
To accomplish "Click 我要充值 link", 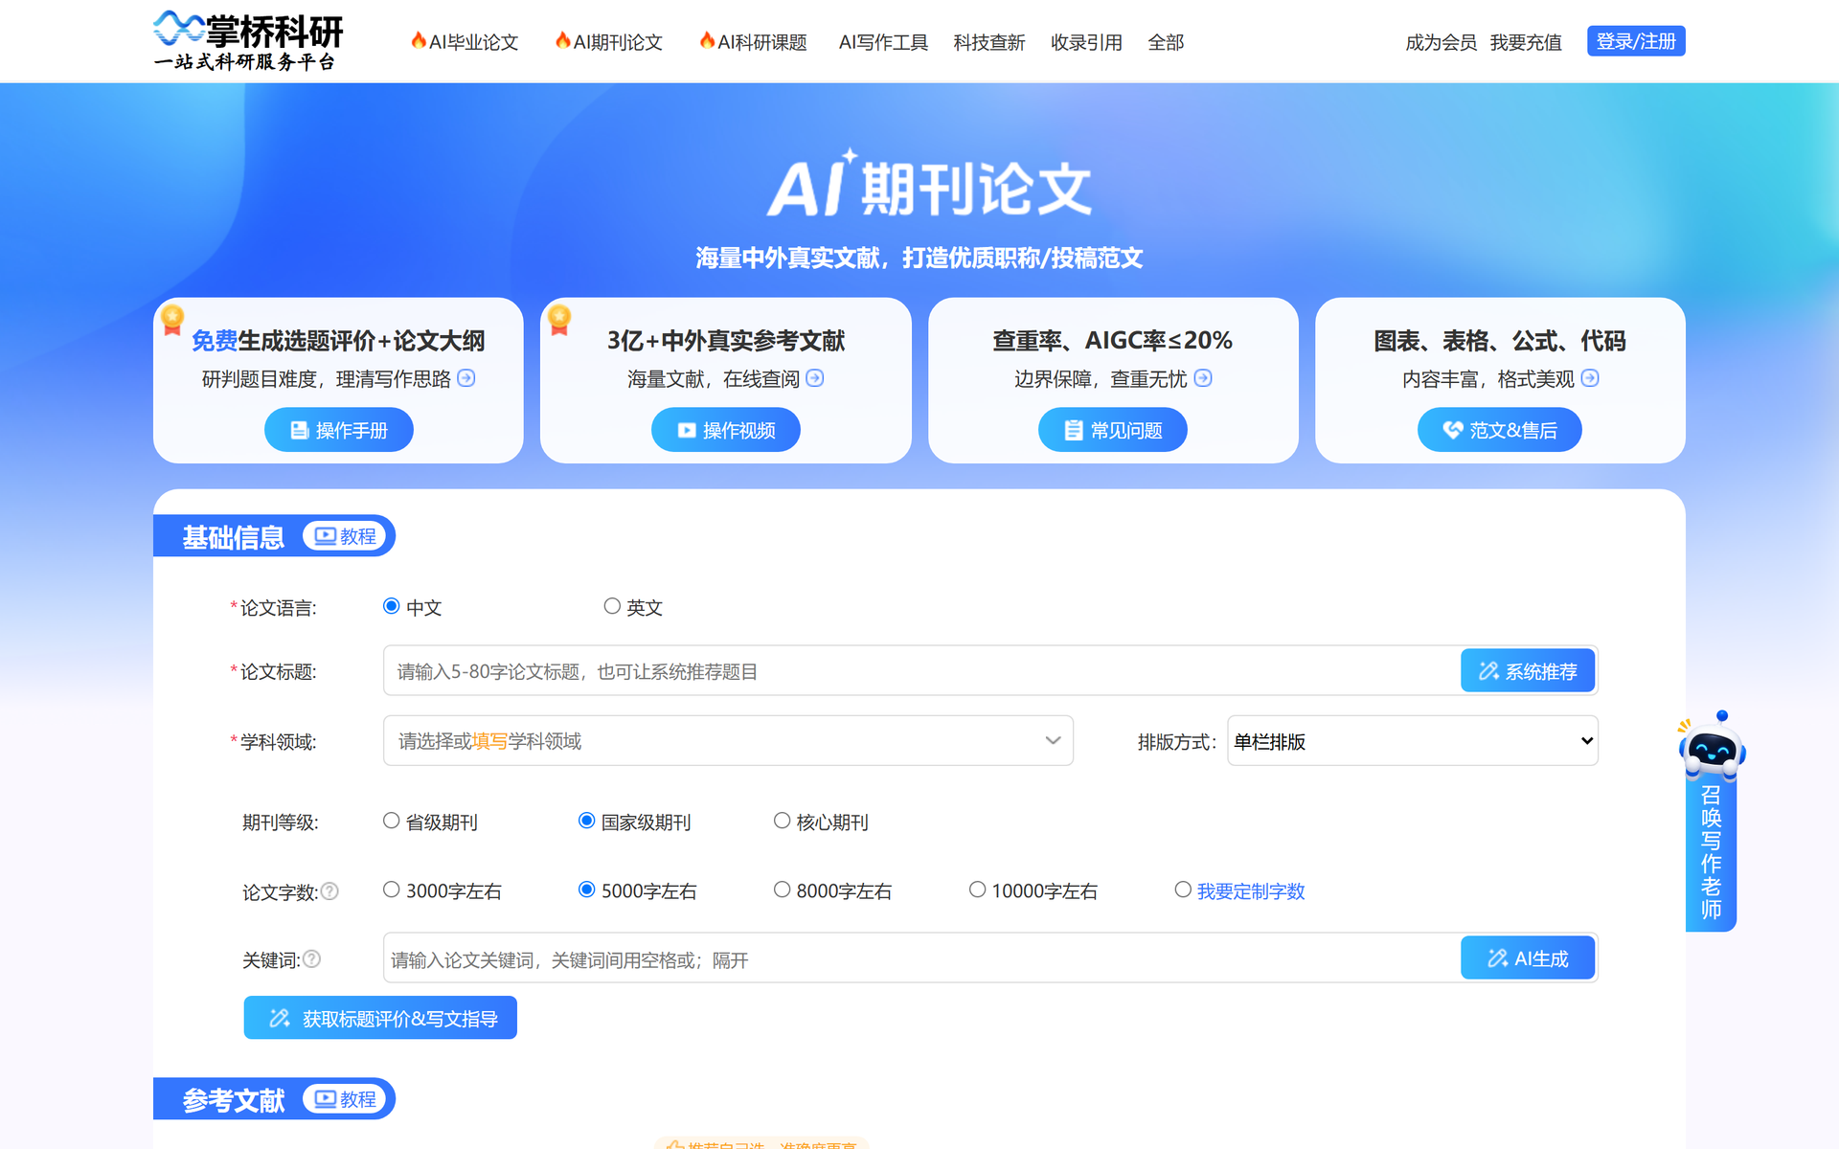I will click(x=1526, y=42).
